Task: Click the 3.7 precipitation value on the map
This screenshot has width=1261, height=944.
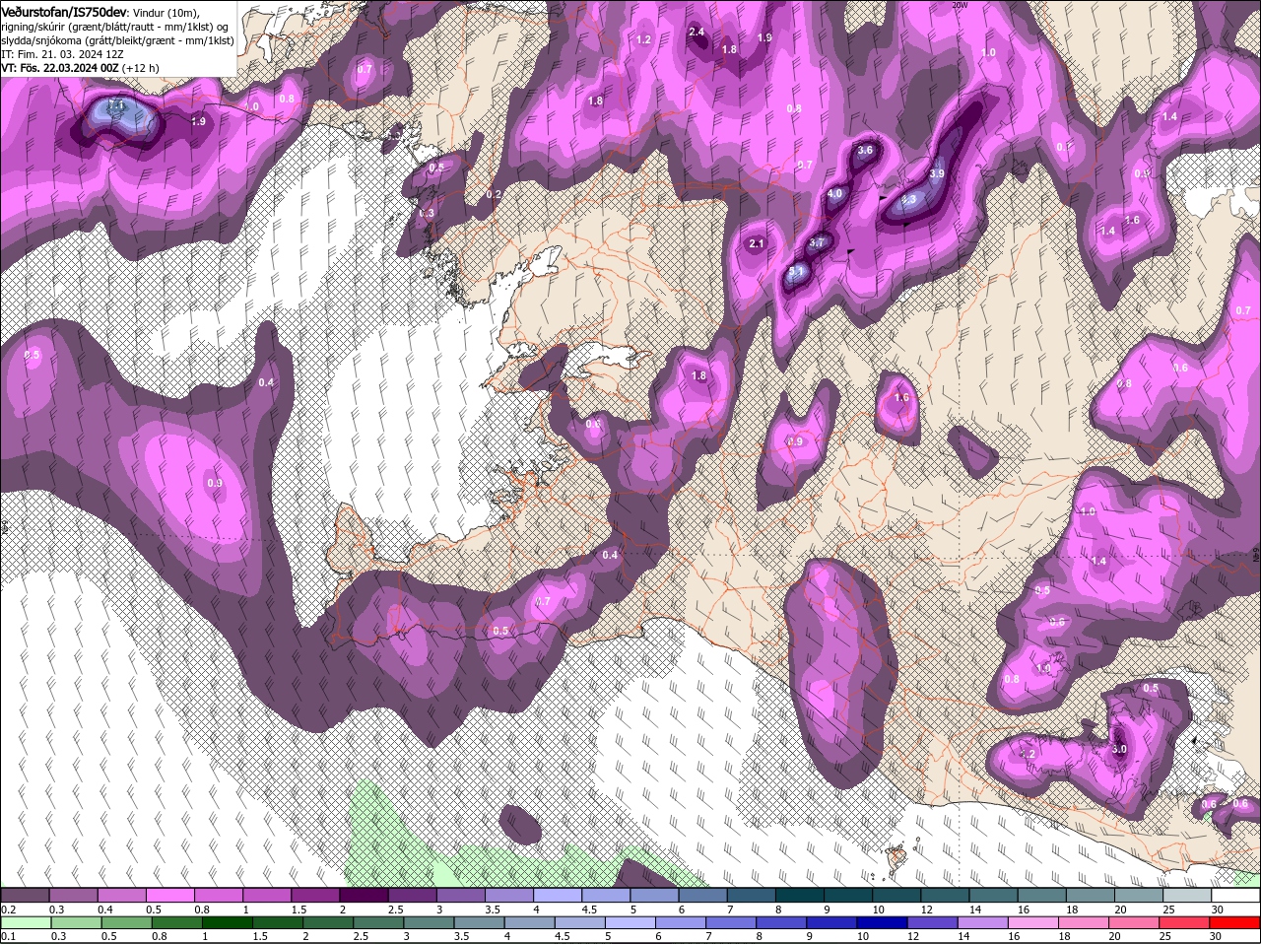Action: (817, 242)
